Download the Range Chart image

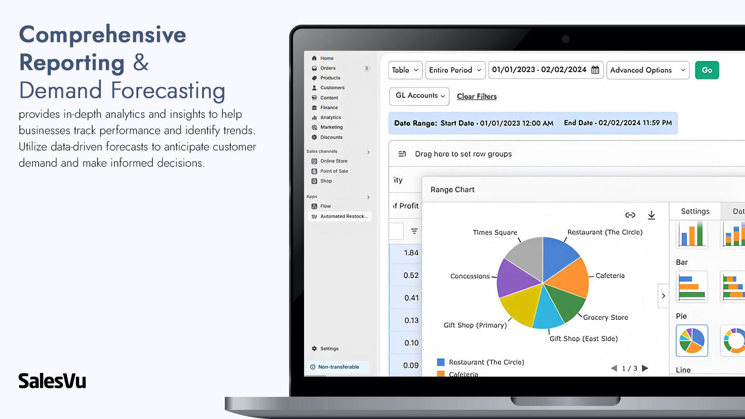pyautogui.click(x=651, y=215)
